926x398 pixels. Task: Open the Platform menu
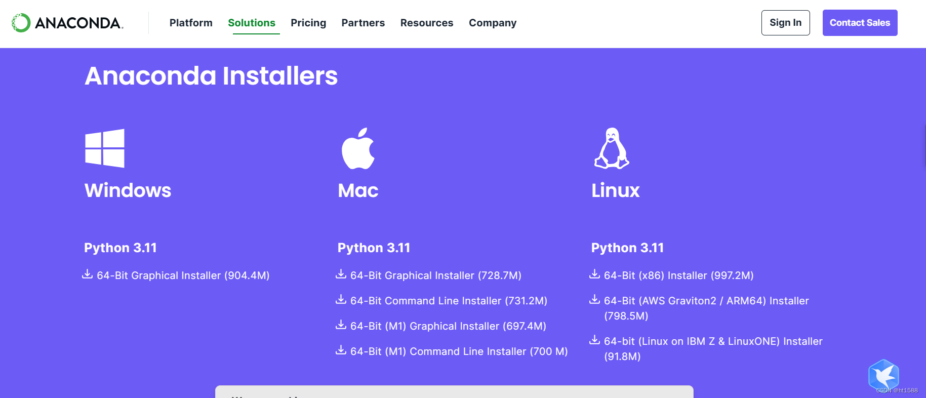191,23
